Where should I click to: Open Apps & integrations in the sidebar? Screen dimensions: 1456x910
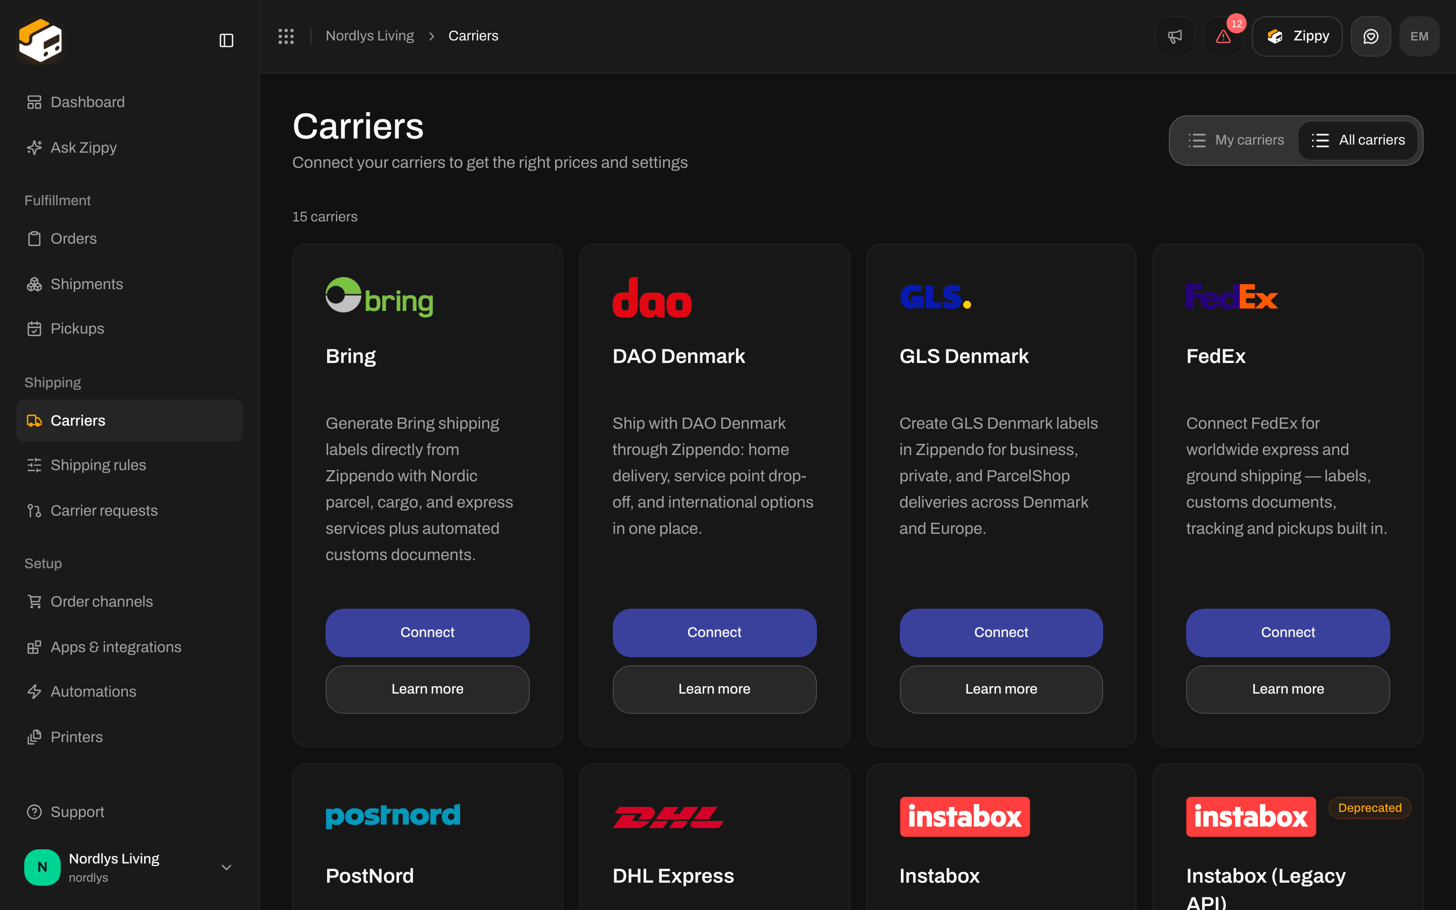coord(129,647)
